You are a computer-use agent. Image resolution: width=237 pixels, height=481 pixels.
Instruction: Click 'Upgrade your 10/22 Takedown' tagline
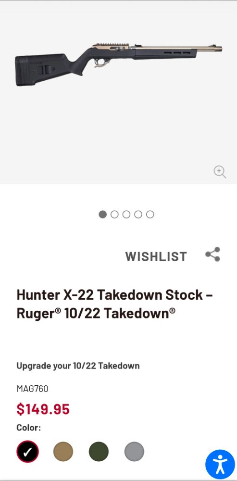click(x=78, y=366)
